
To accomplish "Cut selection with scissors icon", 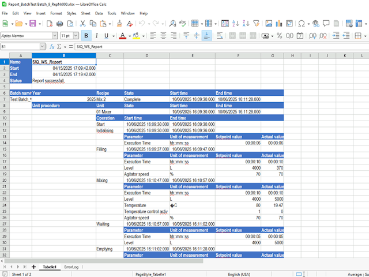I will 82,23.
